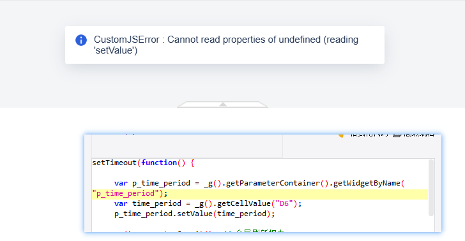Screen dimensions: 465x241
Task: Click the getCellValue call
Action: pyautogui.click(x=244, y=203)
